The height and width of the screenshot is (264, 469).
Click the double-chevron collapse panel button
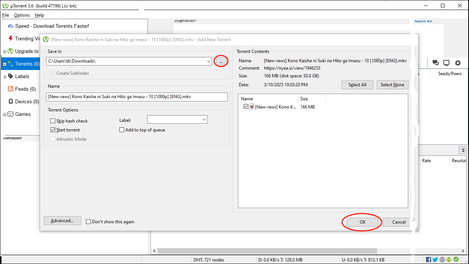point(463,150)
